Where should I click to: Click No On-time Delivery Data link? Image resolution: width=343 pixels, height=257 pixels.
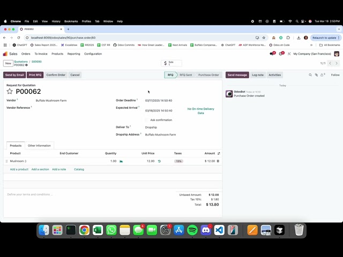200,111
